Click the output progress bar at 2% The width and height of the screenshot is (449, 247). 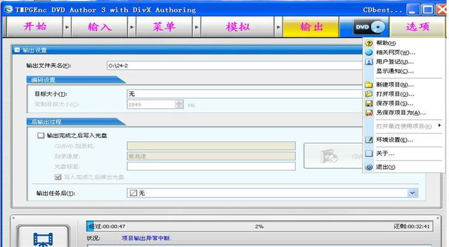[260, 226]
